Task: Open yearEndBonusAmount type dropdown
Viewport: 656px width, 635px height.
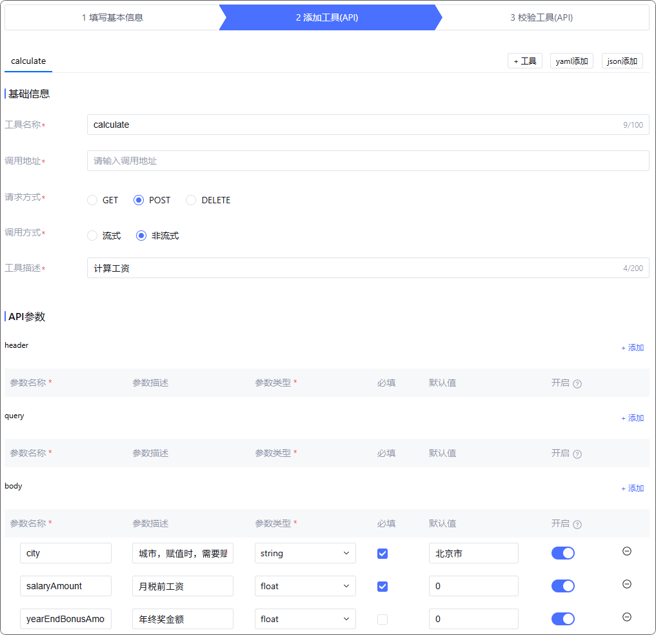Action: (305, 619)
